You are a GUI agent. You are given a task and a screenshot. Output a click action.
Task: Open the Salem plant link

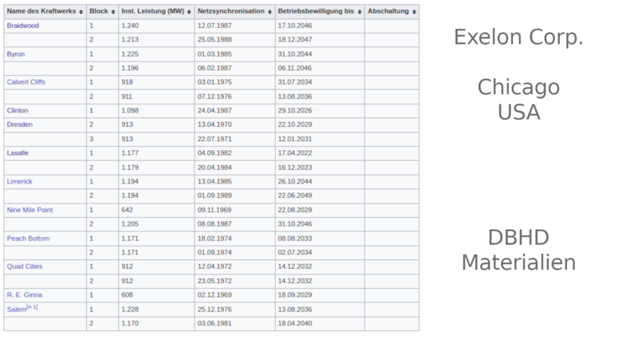click(x=15, y=309)
